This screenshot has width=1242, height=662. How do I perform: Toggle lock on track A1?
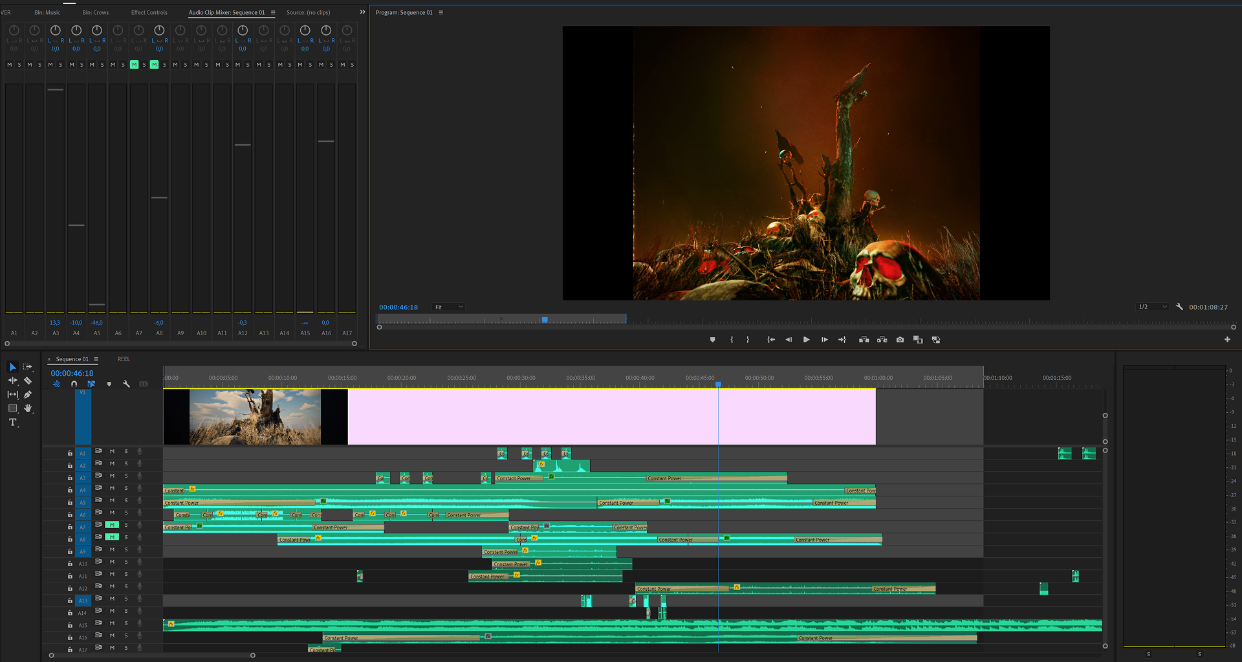(70, 454)
